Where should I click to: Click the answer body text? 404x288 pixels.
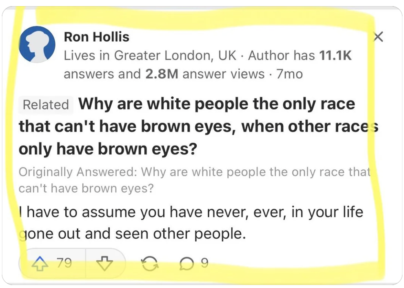(x=191, y=222)
